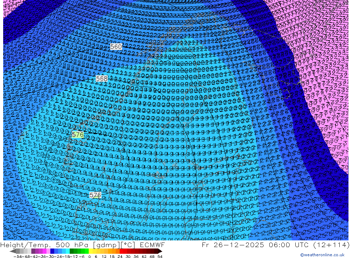Screen dimensions: 352x258
Task: Click the -54 legend scale value
Action: [x=18, y=257]
